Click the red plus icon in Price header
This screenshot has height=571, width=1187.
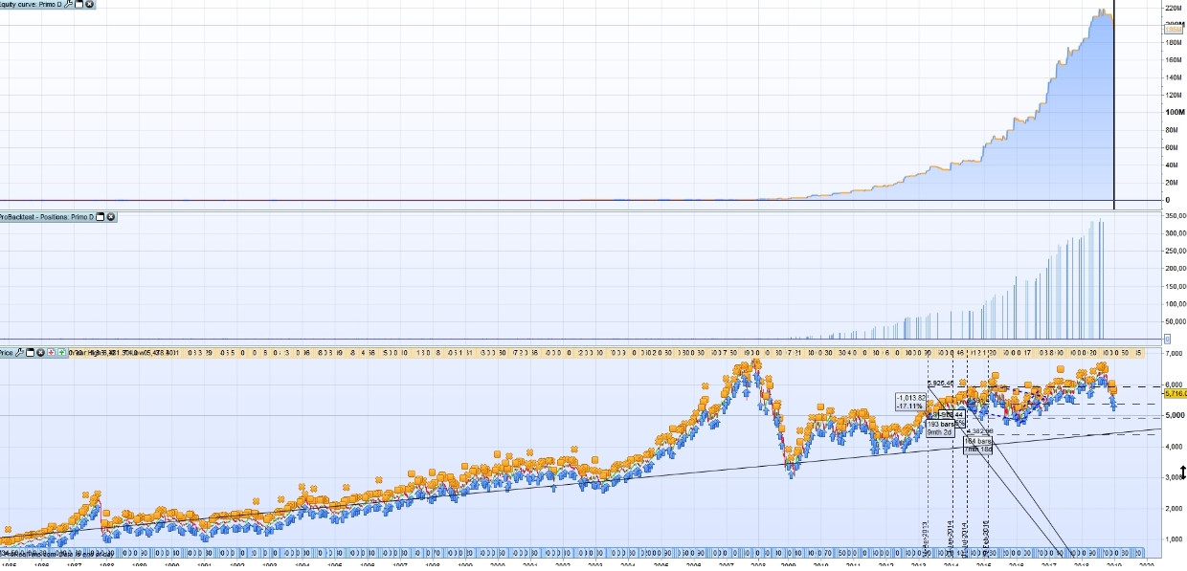click(x=51, y=352)
